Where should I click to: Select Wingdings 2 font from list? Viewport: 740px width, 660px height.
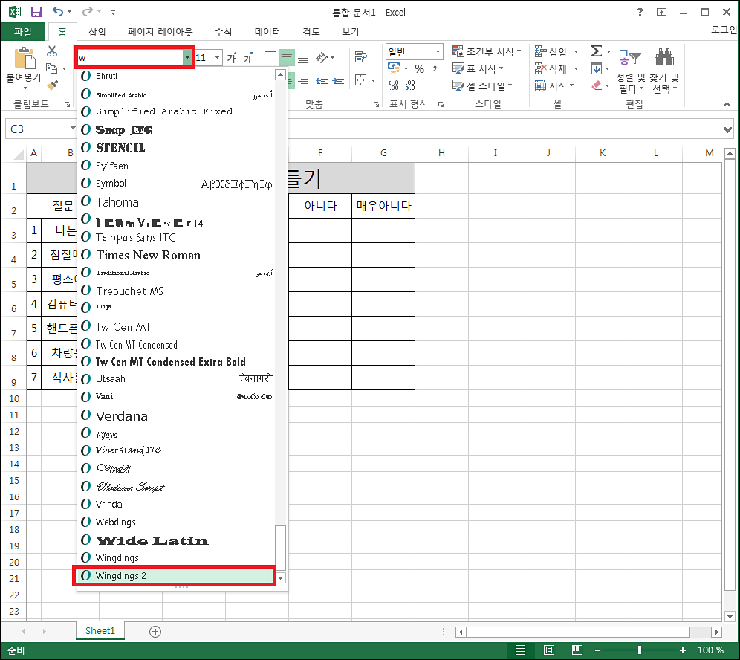(x=175, y=576)
